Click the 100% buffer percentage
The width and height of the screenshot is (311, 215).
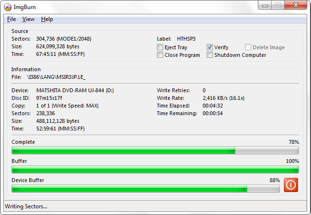coord(292,161)
